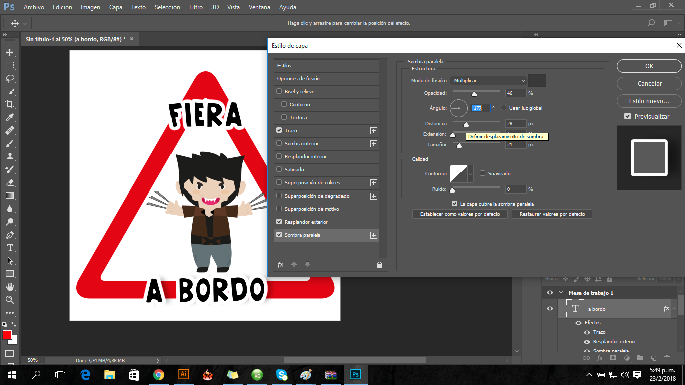Toggle Usar luz global checkbox
Screen dimensions: 685x385
coord(503,108)
